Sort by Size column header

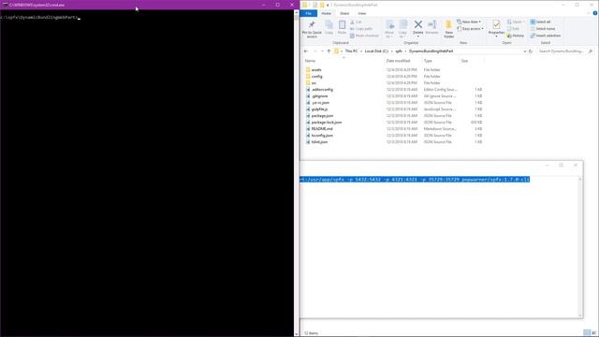(x=464, y=61)
